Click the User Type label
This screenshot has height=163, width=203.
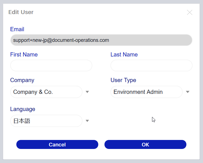click(123, 80)
